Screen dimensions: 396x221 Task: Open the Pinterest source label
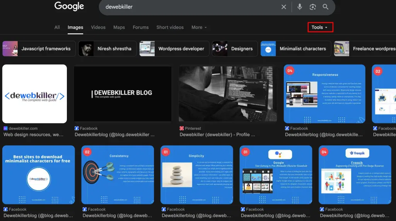[x=193, y=128]
